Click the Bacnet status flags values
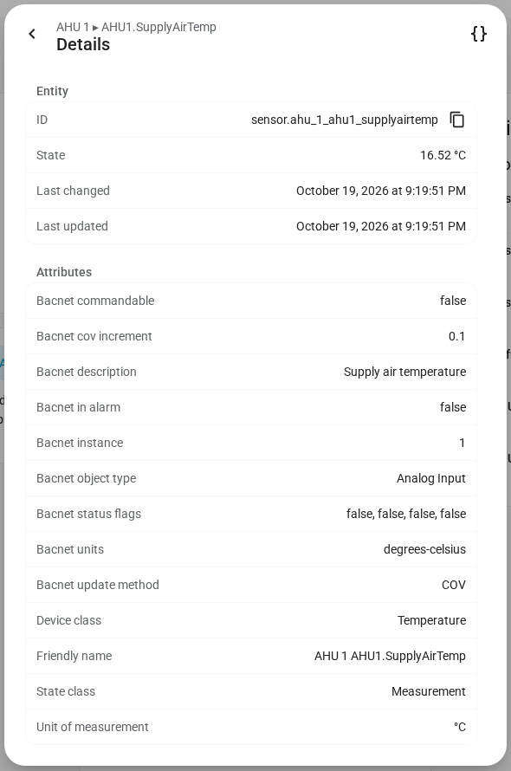 (x=406, y=514)
